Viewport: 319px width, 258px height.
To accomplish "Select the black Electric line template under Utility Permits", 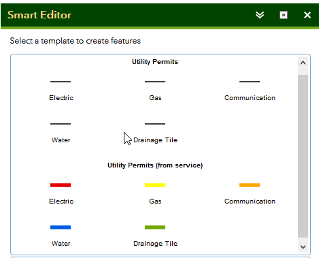I will pos(61,82).
